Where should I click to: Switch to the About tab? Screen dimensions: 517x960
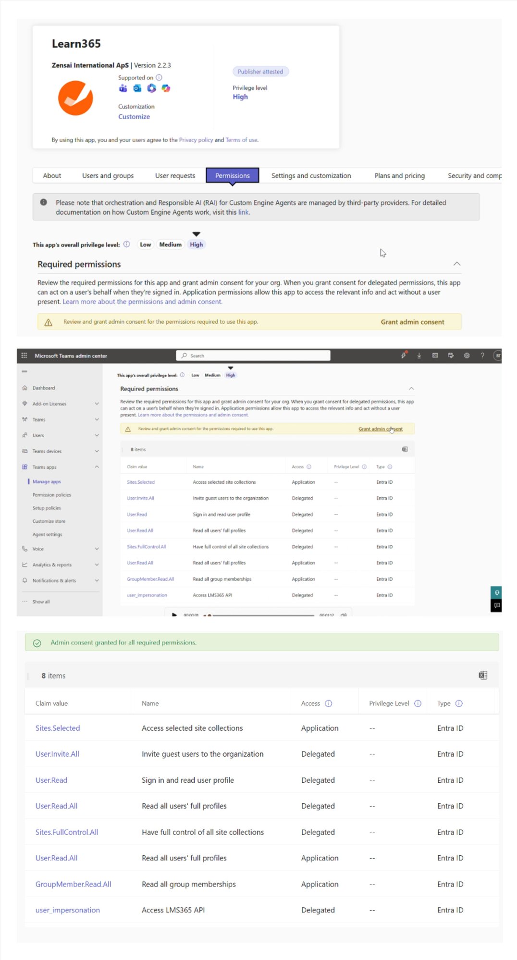pos(52,176)
